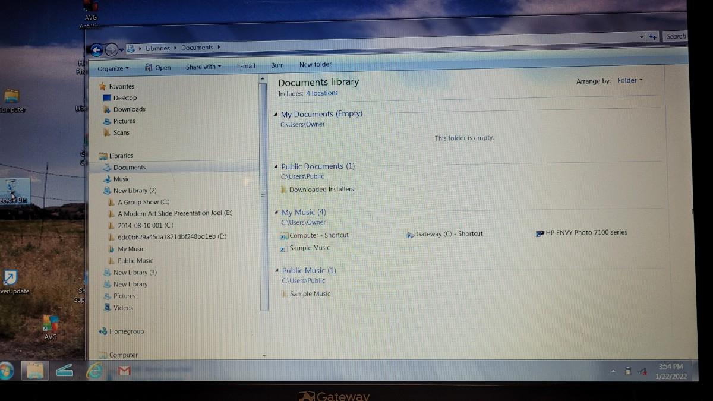Viewport: 713px width, 401px height.
Task: Open Internet Explorer from the taskbar
Action: [94, 371]
